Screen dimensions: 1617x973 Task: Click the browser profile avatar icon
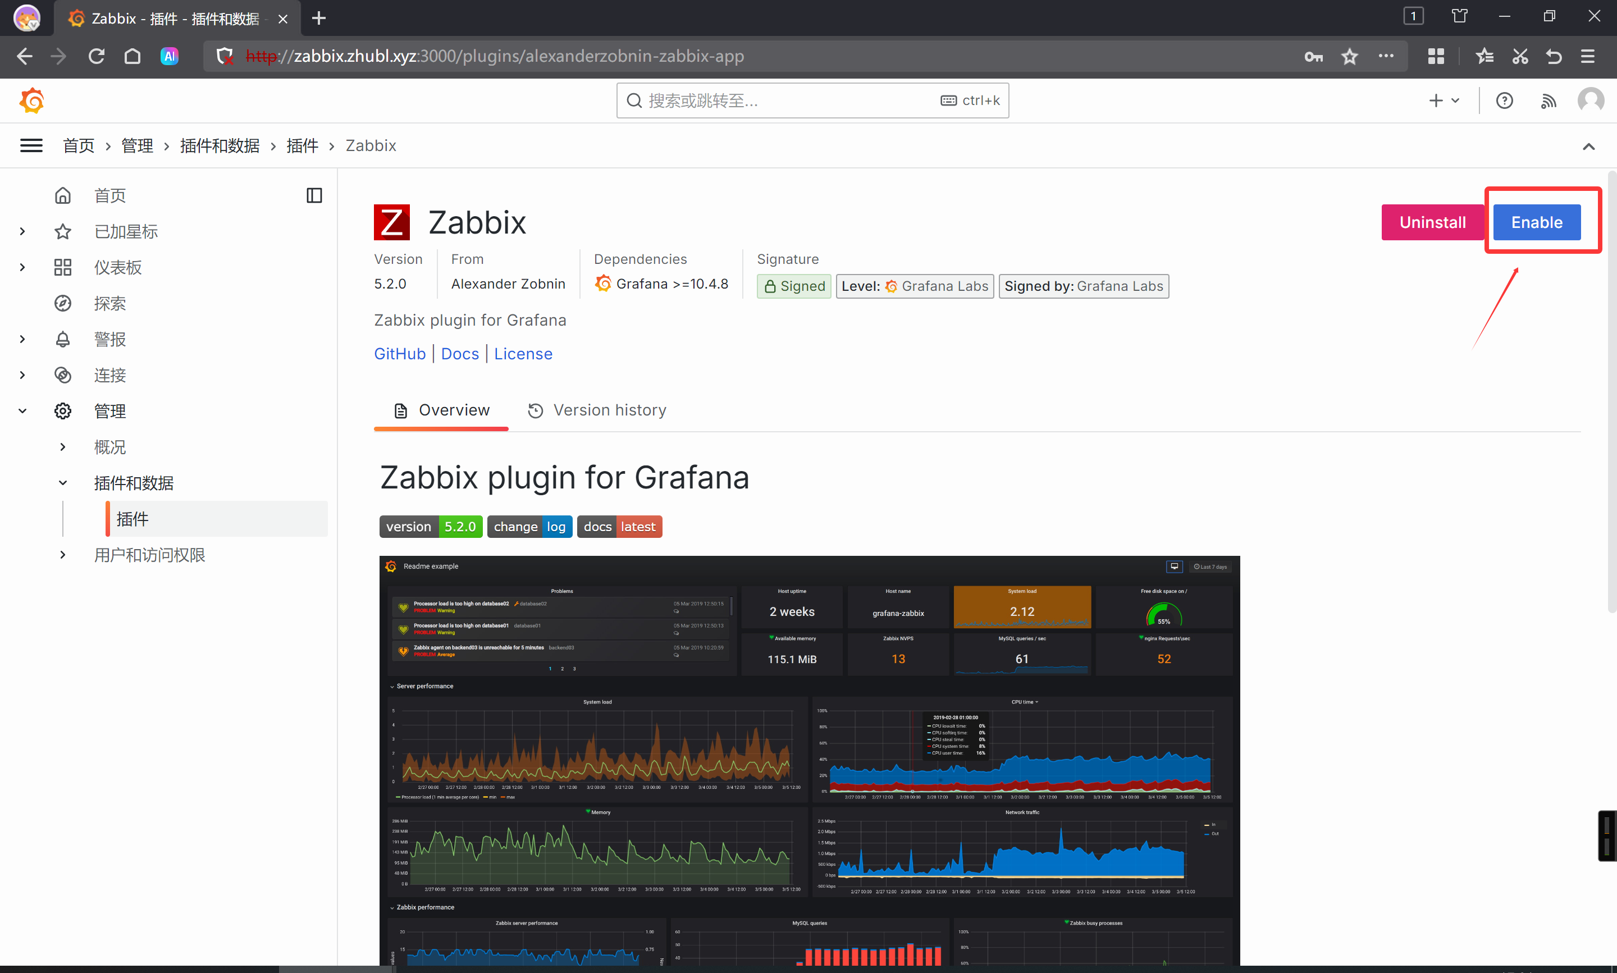click(x=27, y=18)
